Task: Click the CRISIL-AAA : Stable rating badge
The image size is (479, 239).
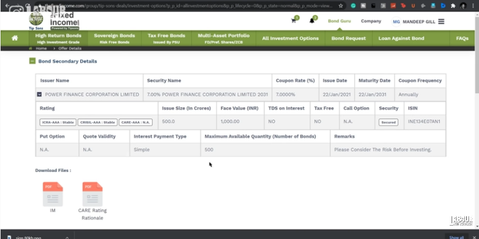Action: tap(98, 122)
